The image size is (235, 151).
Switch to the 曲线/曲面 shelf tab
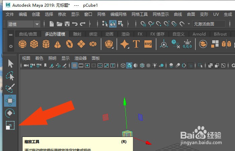(28, 34)
